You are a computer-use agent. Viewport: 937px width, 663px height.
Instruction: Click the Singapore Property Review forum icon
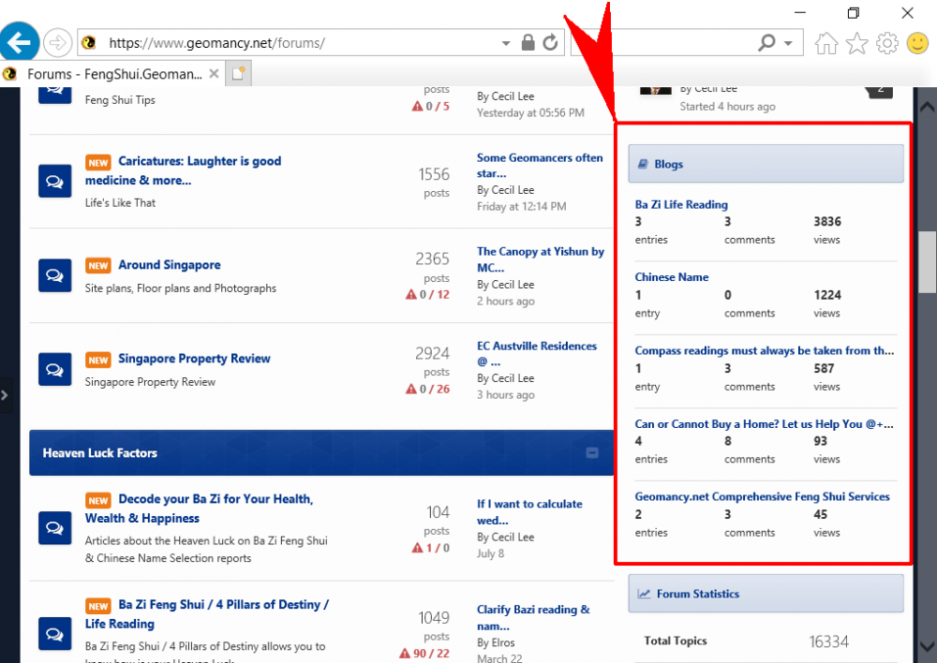54,369
